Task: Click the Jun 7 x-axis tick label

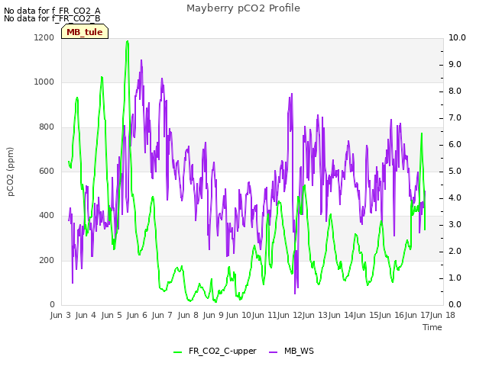Action: click(162, 315)
